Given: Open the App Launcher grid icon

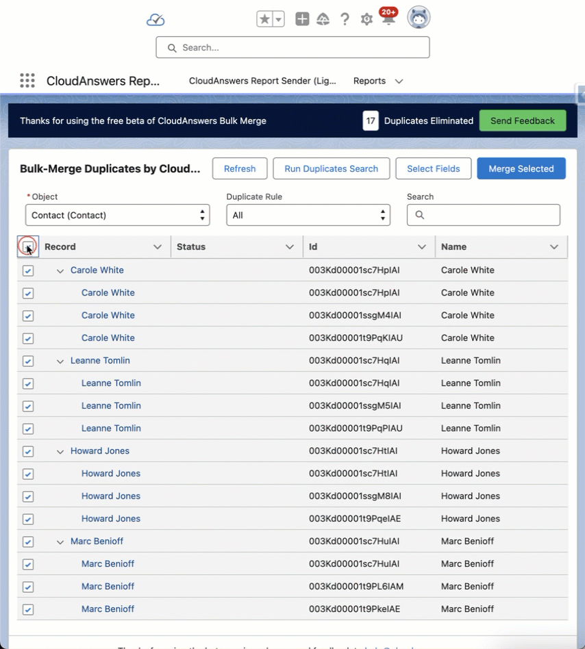Looking at the screenshot, I should [x=27, y=81].
